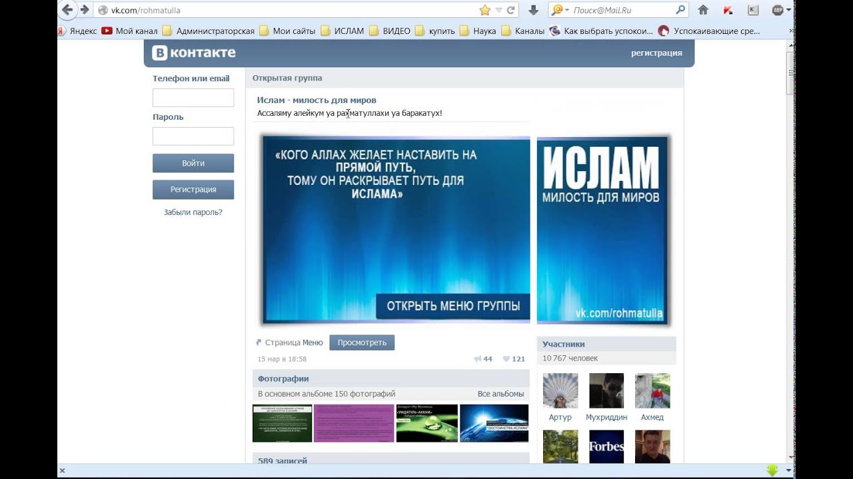
Task: Click the green download arrow in status bar
Action: click(x=772, y=470)
